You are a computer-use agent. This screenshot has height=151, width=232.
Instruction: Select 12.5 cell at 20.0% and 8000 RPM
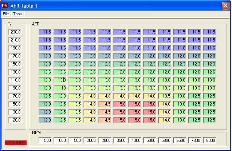click(x=210, y=120)
